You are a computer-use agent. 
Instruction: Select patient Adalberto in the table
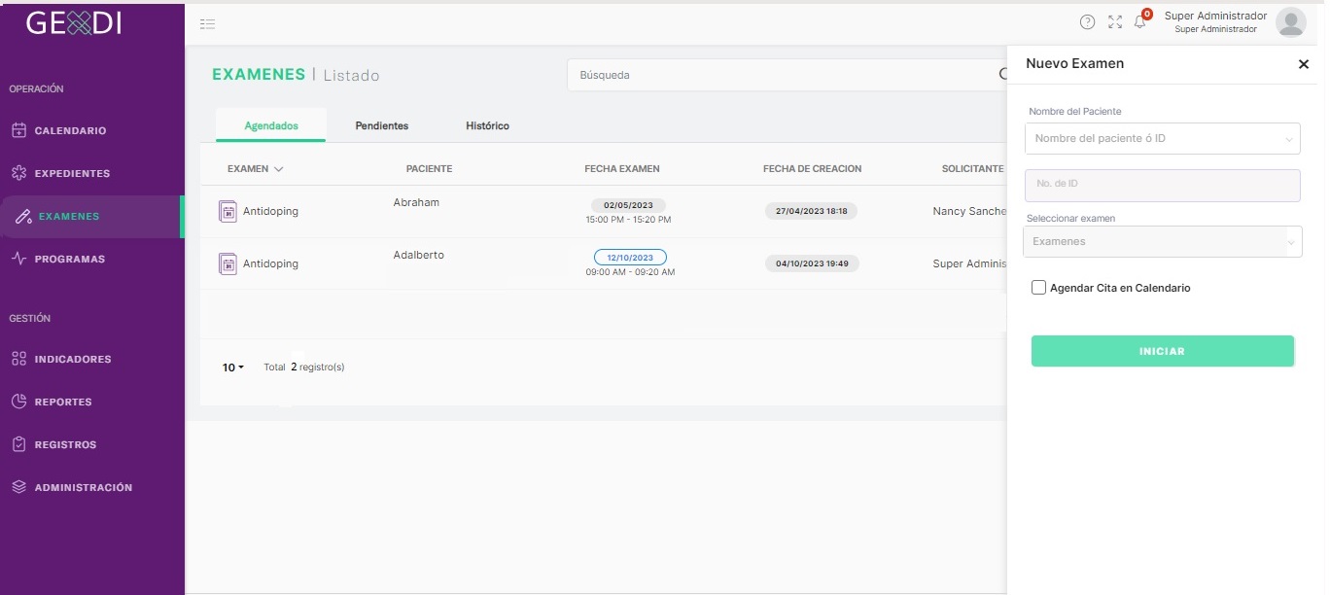(419, 255)
